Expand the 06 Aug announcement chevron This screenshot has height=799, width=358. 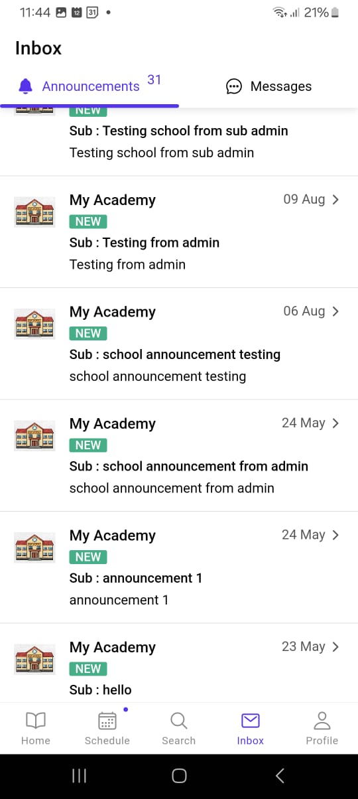coord(335,311)
